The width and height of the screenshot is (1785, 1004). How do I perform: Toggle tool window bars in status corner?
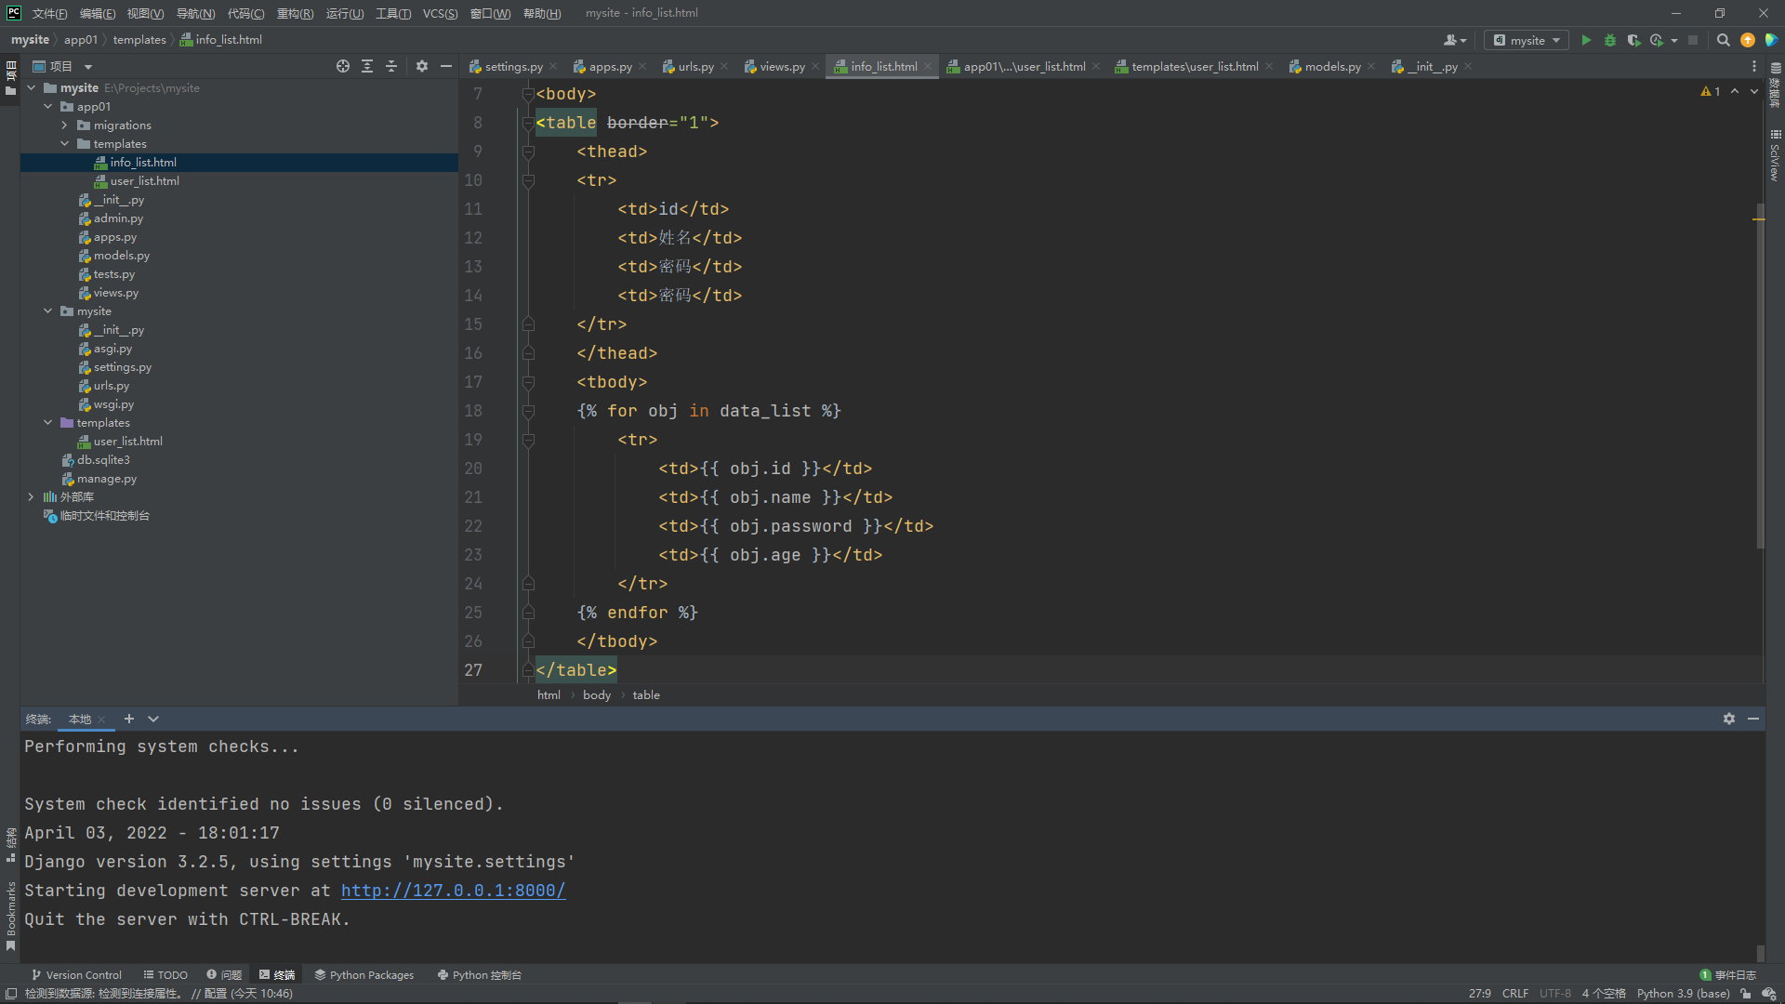pos(10,994)
